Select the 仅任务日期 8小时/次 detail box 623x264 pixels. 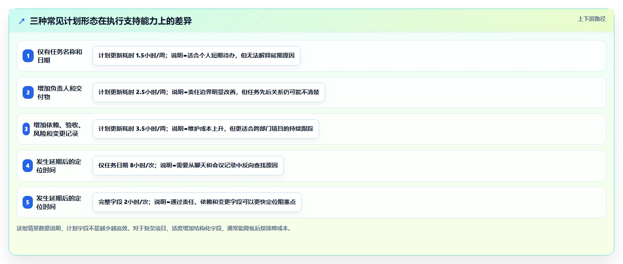click(x=188, y=166)
